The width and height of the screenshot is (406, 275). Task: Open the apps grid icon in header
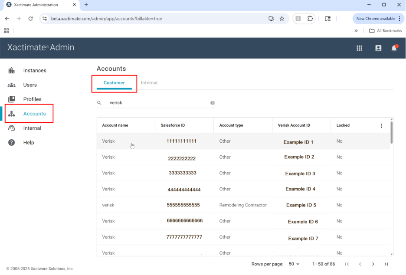[359, 48]
